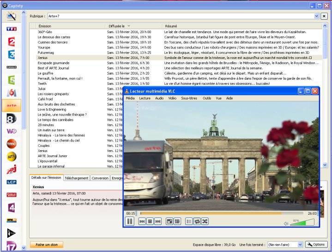Switch to the Détails sur l'émission tab
This screenshot has width=332, height=252.
(x=46, y=178)
